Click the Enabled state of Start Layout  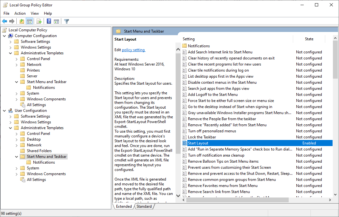pos(309,143)
